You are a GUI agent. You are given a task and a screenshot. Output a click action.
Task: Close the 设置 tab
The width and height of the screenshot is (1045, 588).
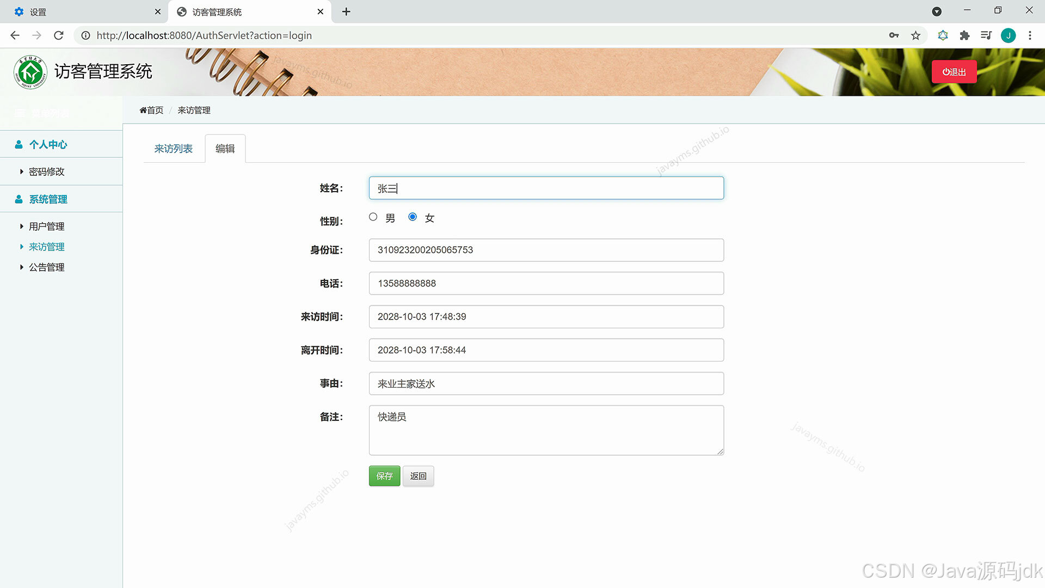(158, 11)
